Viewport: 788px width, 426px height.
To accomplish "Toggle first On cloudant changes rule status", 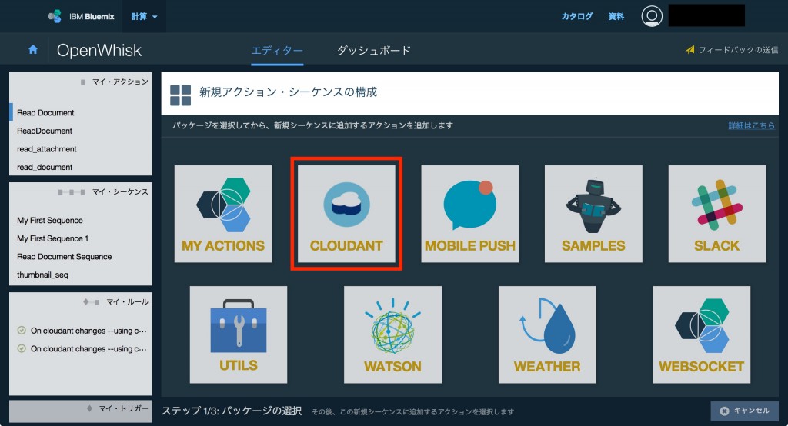I will [x=22, y=331].
